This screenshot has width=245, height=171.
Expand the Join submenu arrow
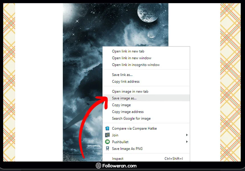(x=187, y=135)
